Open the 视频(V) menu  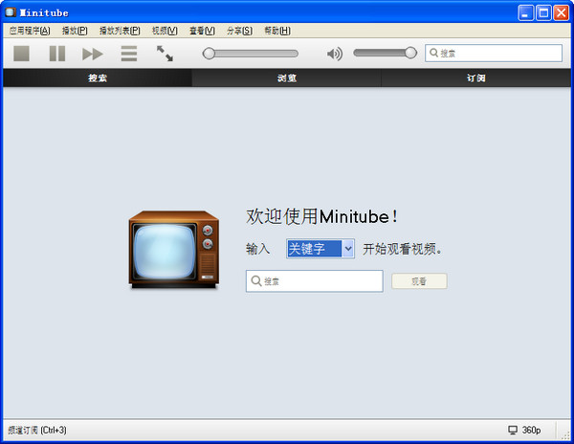point(165,31)
